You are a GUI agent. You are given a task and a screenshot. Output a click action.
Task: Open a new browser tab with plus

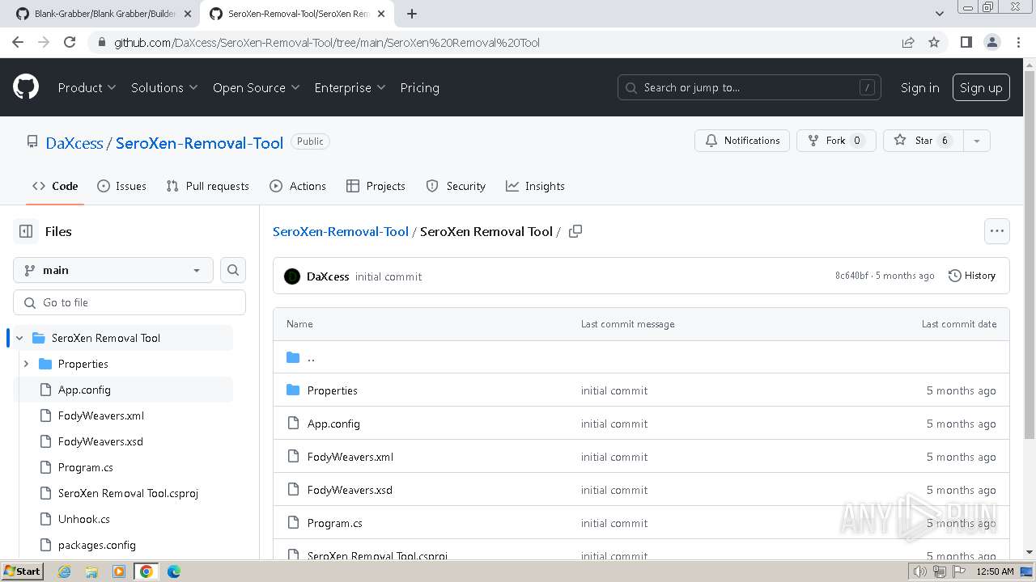click(x=412, y=14)
